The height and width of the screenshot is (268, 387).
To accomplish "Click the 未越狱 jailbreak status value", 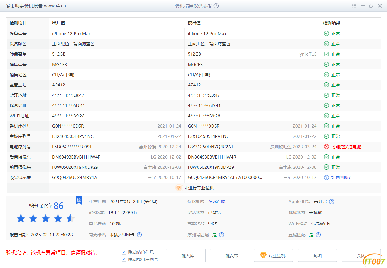I will click(x=315, y=212).
